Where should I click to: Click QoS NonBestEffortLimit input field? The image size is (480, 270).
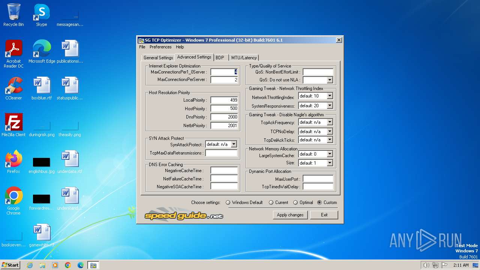(x=318, y=72)
